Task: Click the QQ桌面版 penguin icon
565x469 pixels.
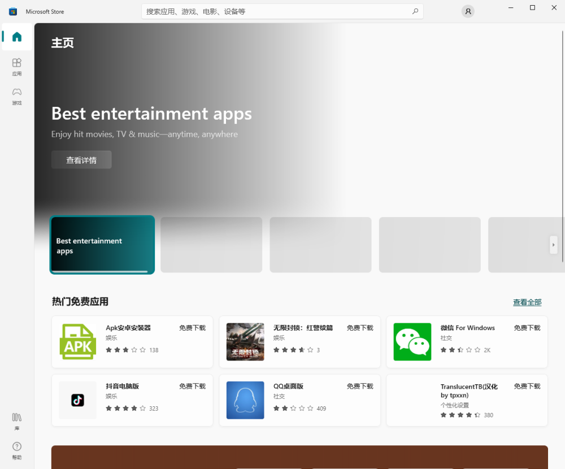Action: pyautogui.click(x=245, y=400)
